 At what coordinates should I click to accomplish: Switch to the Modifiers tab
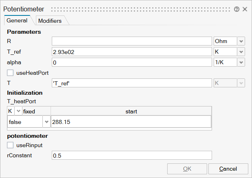click(x=49, y=21)
